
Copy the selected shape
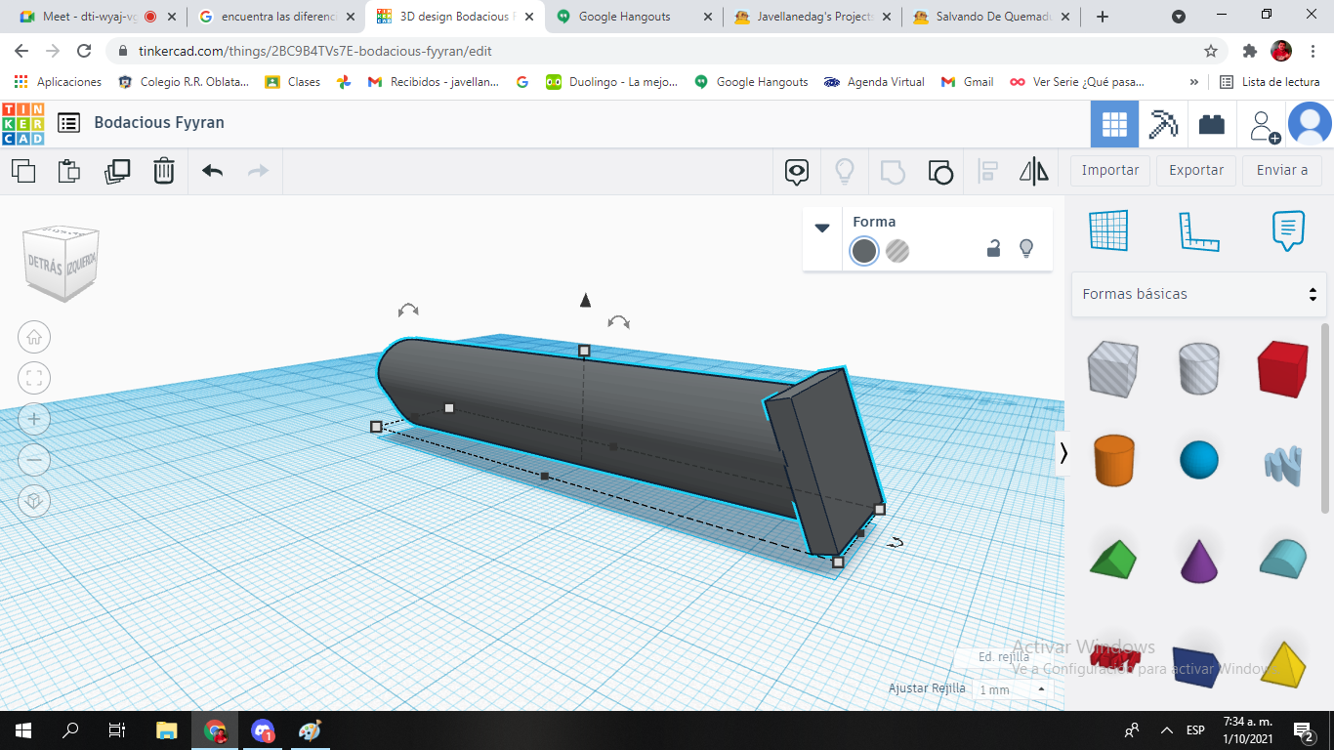(x=23, y=171)
